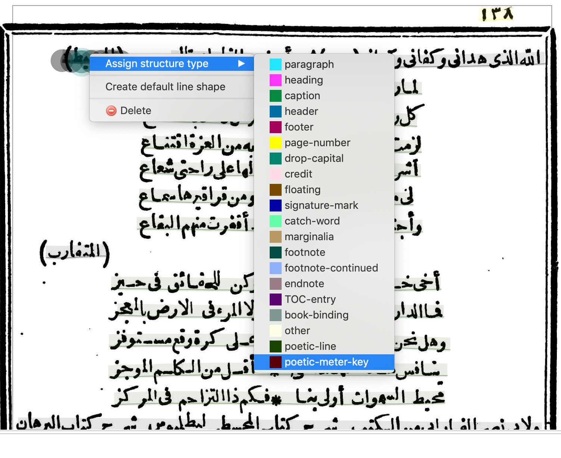Viewport: 561px width, 458px height.
Task: Expand the submenu arrow next to Assign structure type
Action: point(242,64)
